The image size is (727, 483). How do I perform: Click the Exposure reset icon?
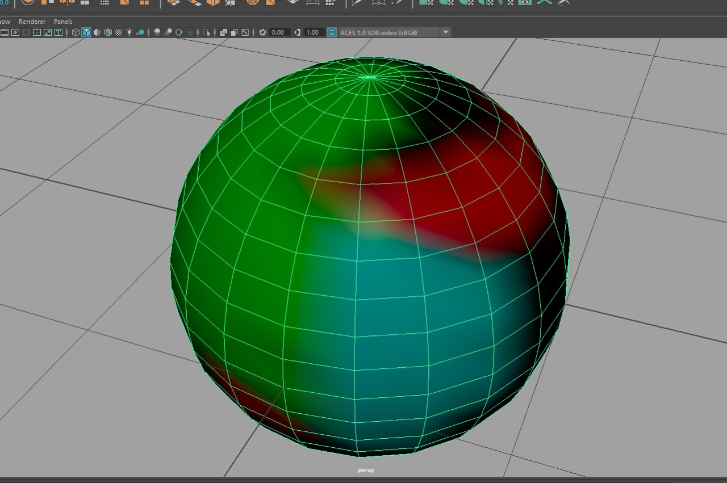[x=262, y=32]
